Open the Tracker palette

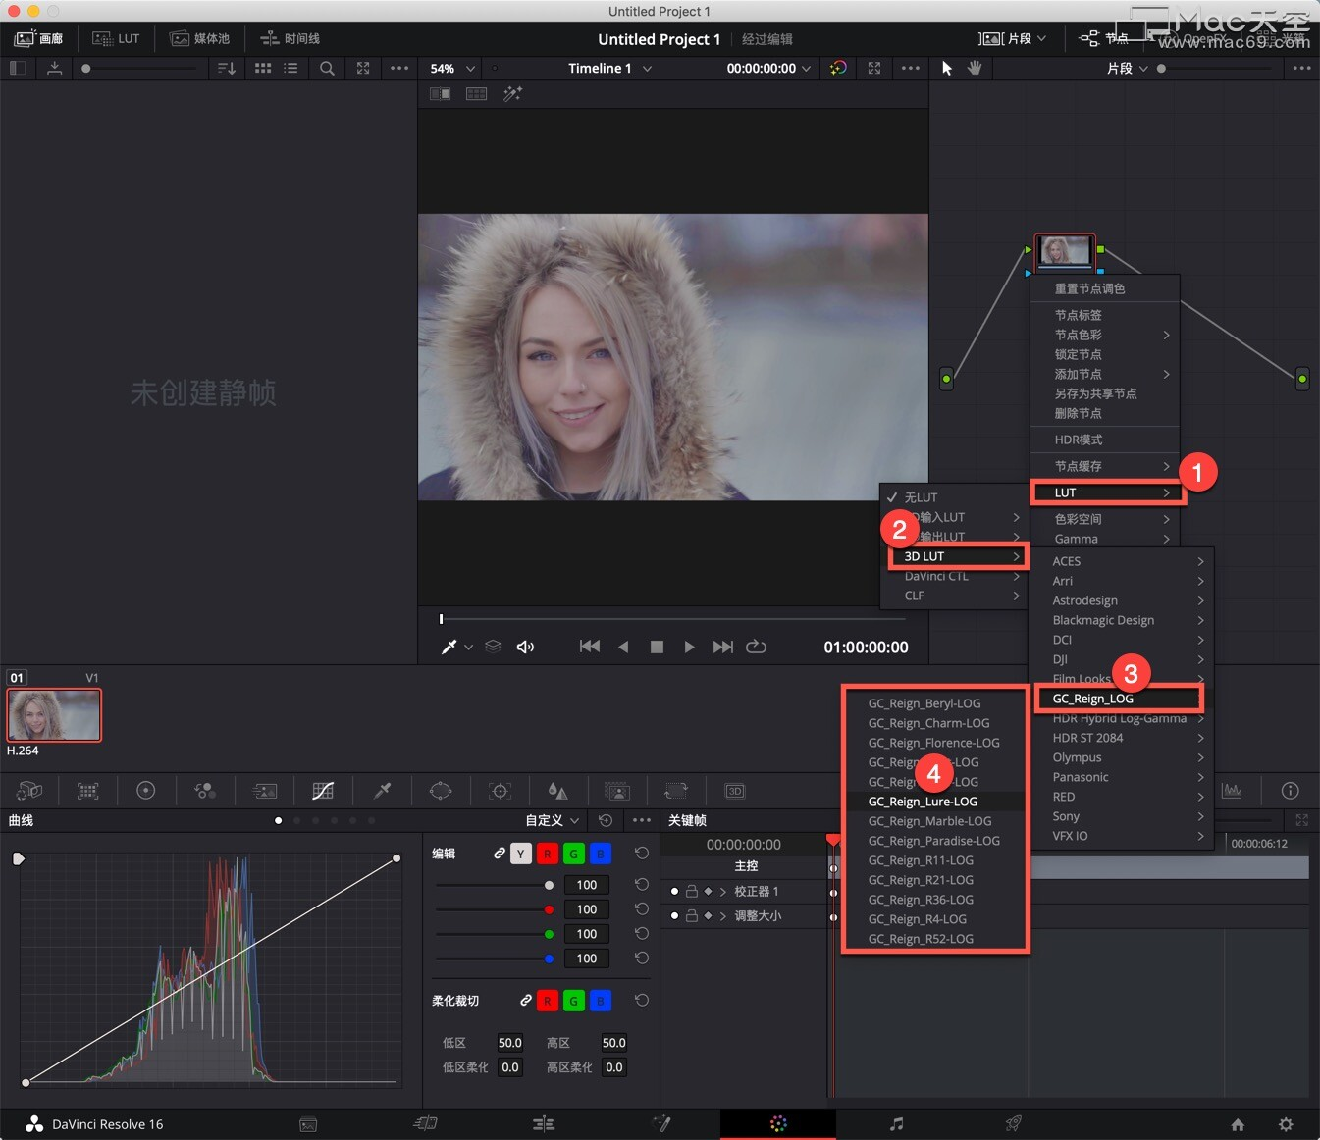(501, 791)
